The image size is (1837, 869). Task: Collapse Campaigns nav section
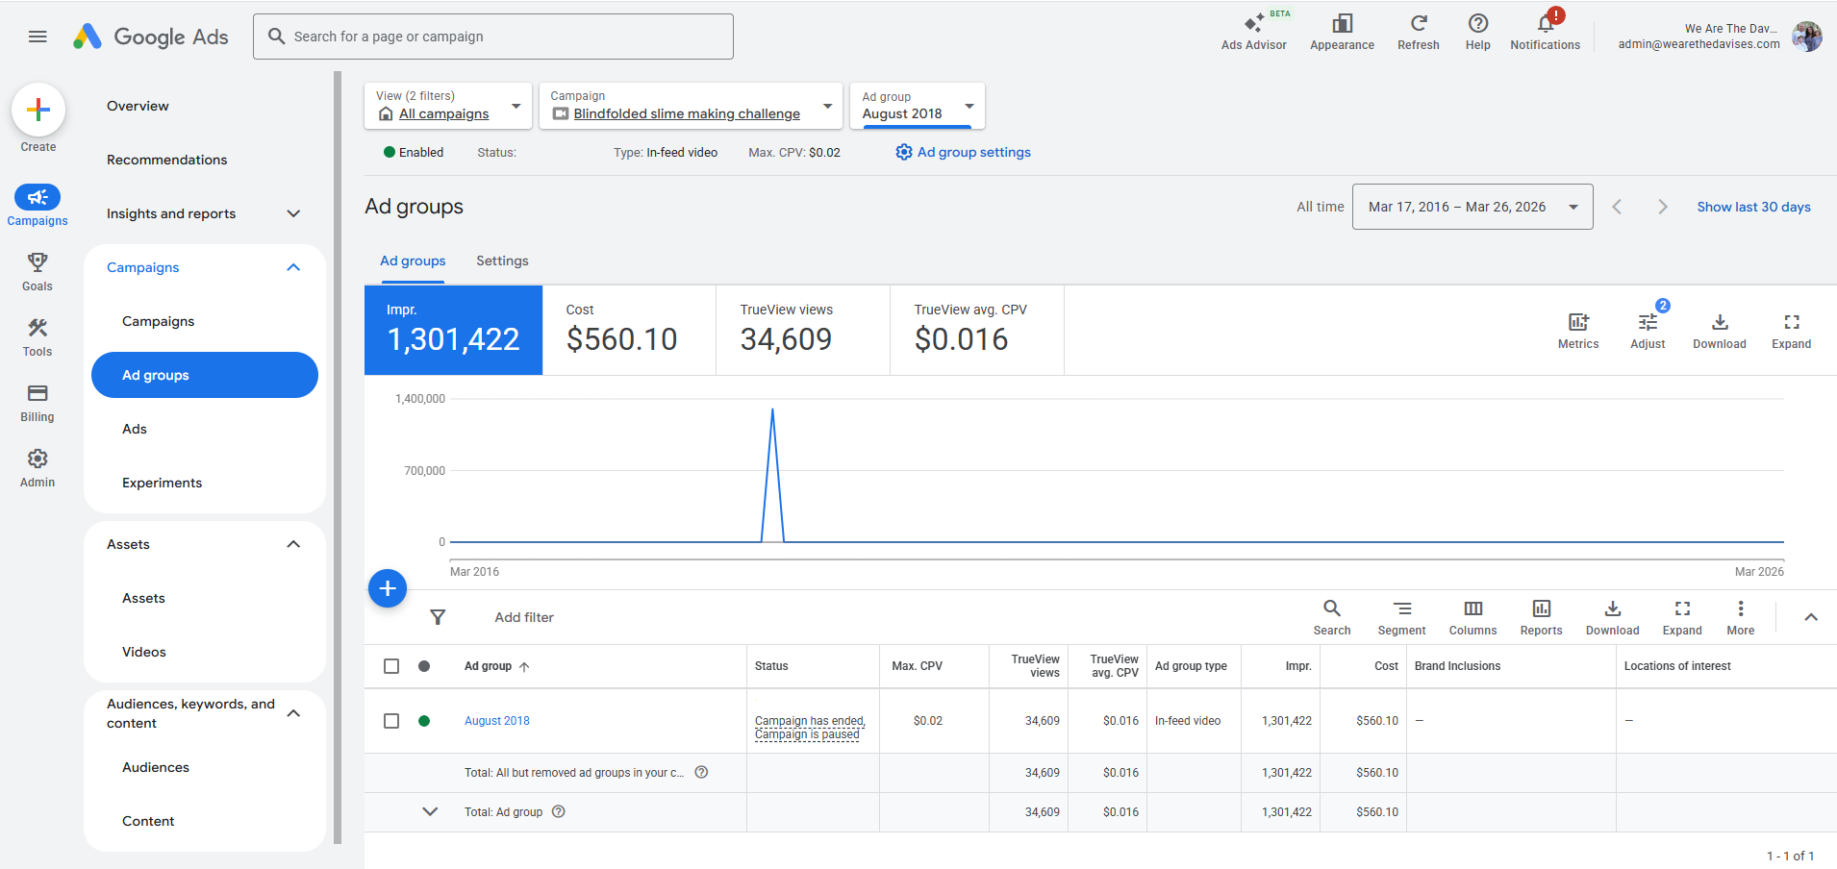coord(293,267)
